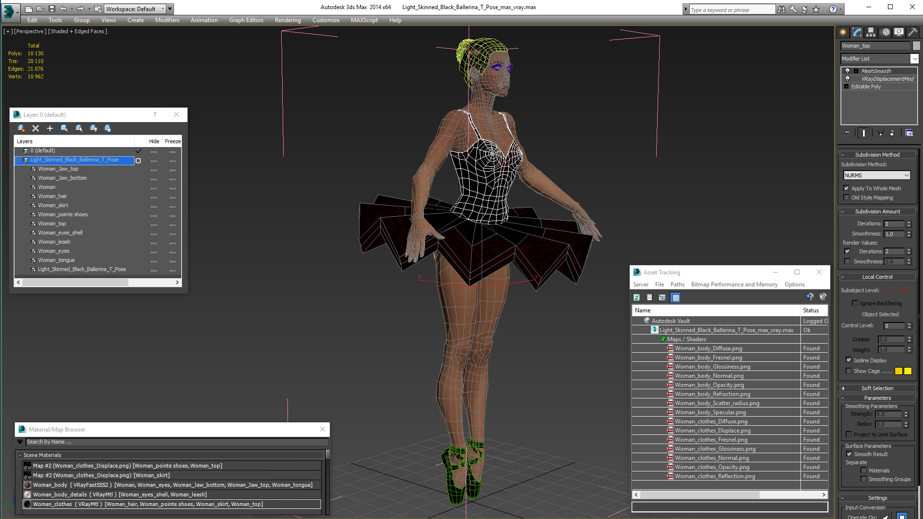Switch Asset Tracking to table view
923x519 pixels.
(x=676, y=297)
